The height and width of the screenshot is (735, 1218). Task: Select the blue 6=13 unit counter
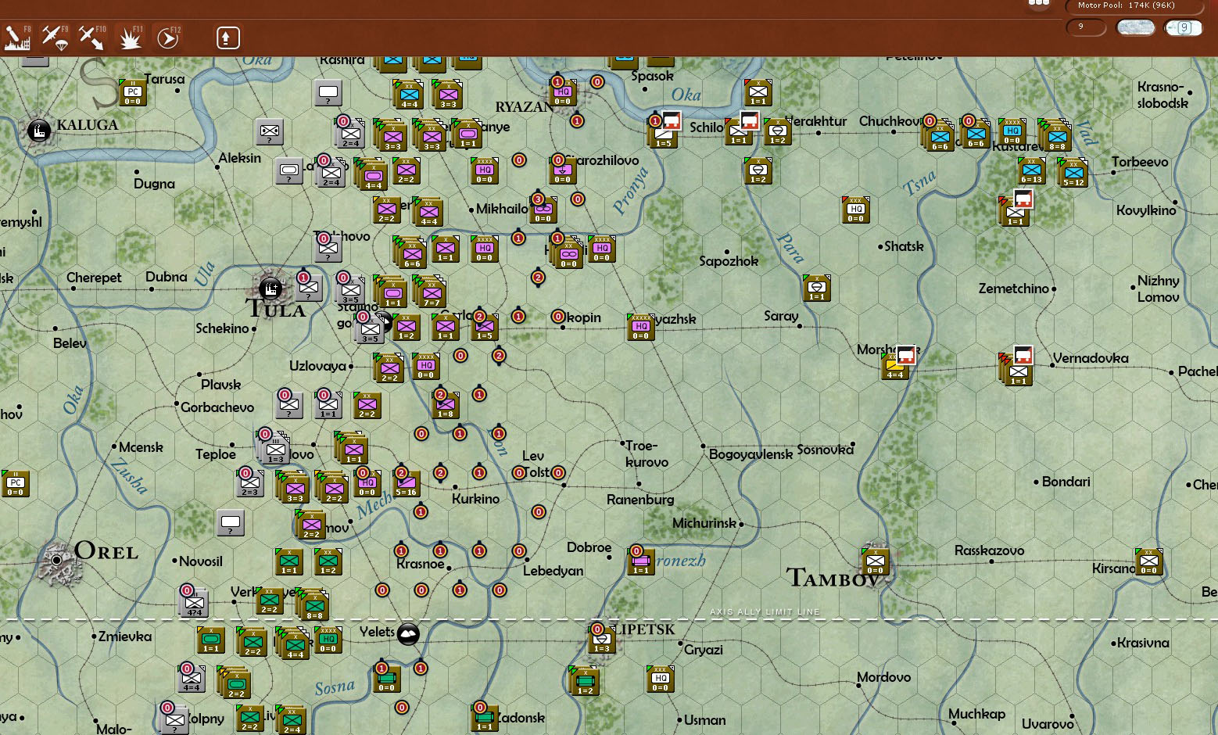[x=1032, y=170]
